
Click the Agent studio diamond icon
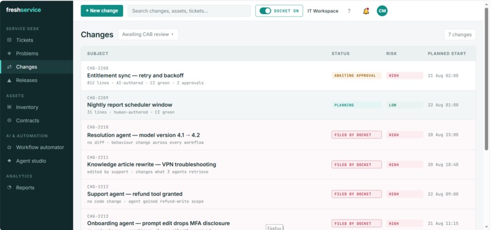[9, 160]
